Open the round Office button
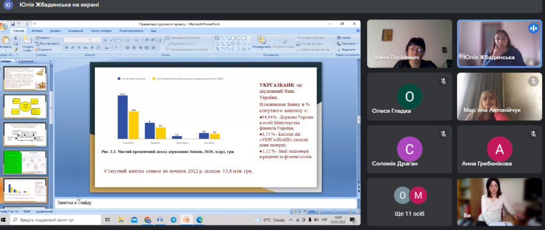 (x=3, y=26)
